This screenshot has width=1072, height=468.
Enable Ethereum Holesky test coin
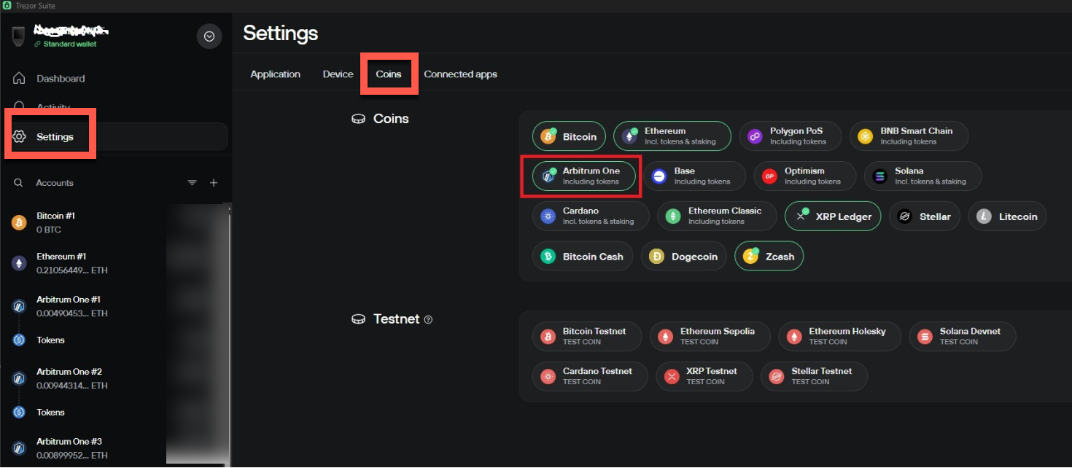tap(840, 336)
